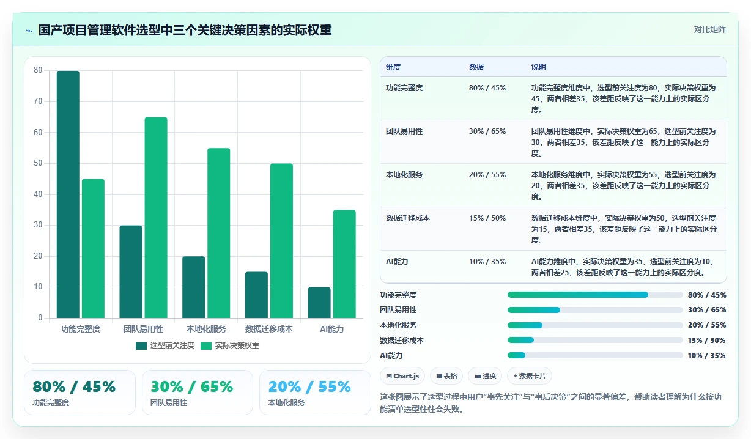This screenshot has height=439, width=751.
Task: Click the dark 功能完整度 bar at 80
Action: (68, 194)
